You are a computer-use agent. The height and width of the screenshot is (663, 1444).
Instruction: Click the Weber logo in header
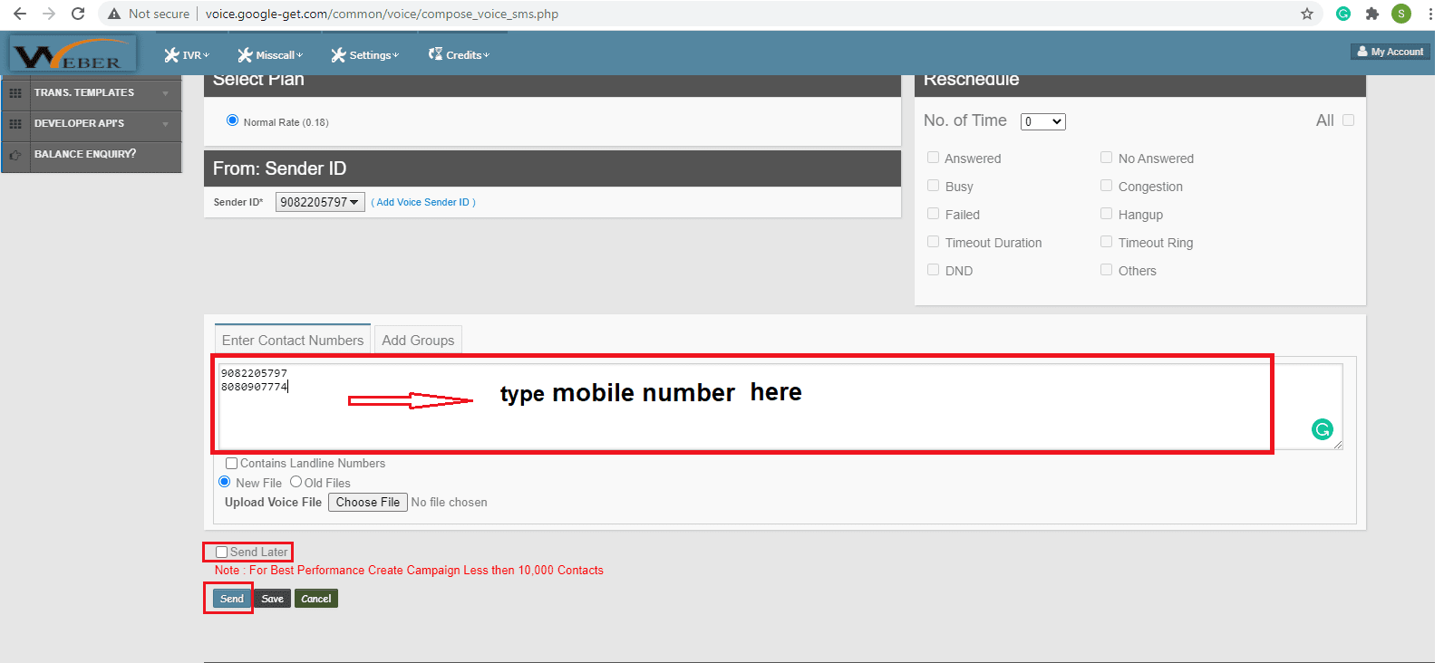point(73,54)
